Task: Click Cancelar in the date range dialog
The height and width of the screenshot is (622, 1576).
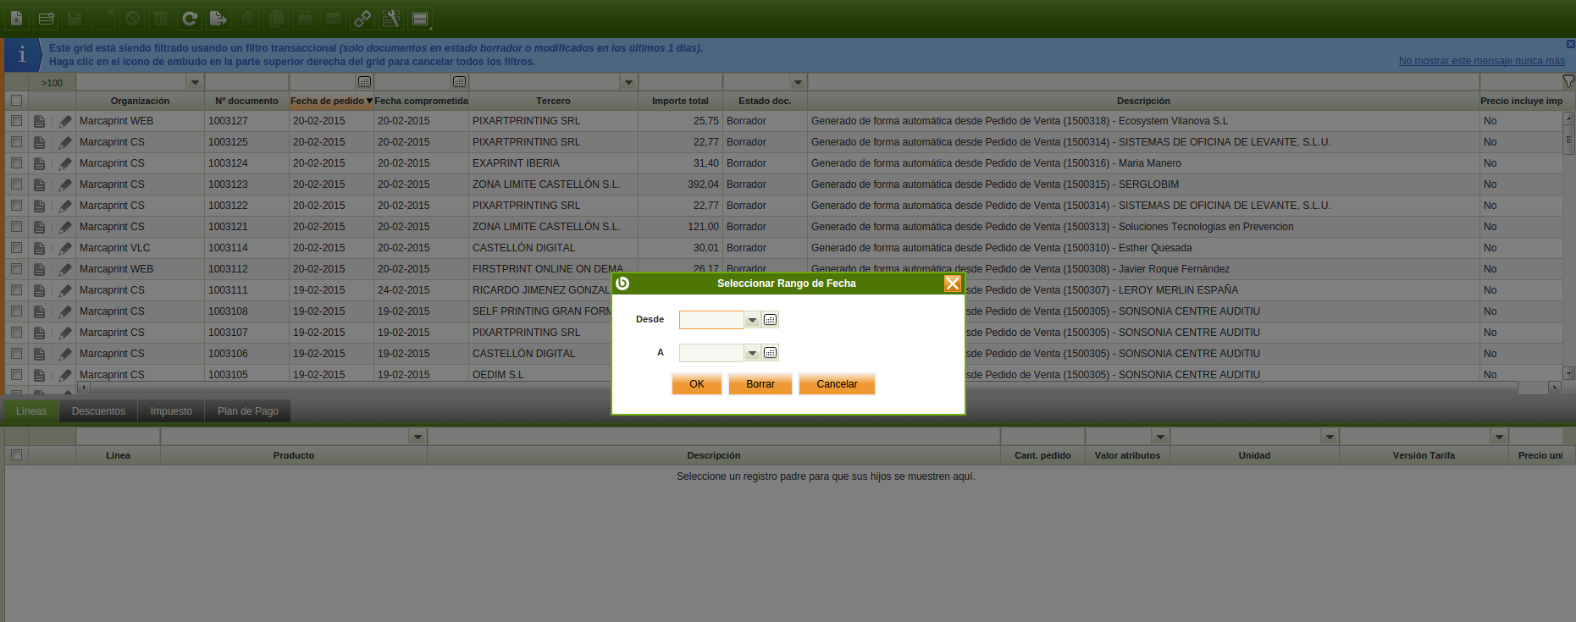Action: tap(837, 384)
